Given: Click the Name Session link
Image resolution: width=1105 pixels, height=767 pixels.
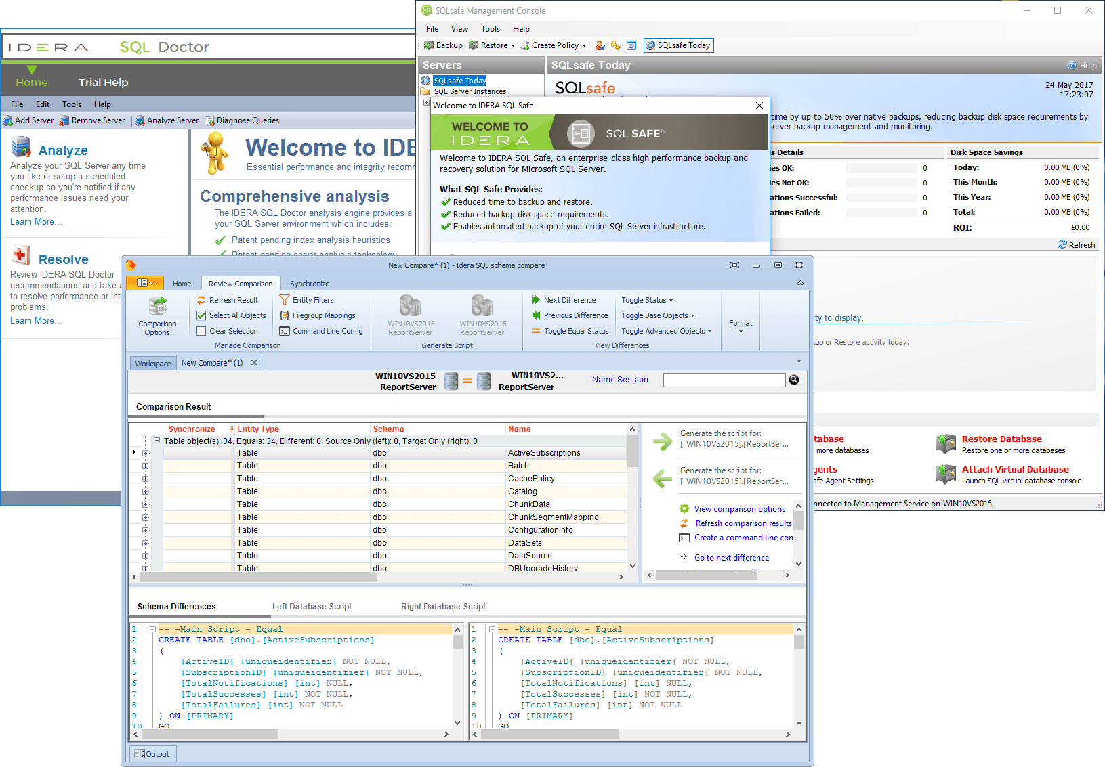Looking at the screenshot, I should (619, 379).
